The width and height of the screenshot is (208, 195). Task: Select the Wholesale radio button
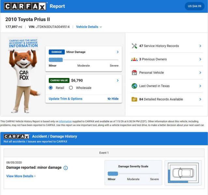point(71,88)
